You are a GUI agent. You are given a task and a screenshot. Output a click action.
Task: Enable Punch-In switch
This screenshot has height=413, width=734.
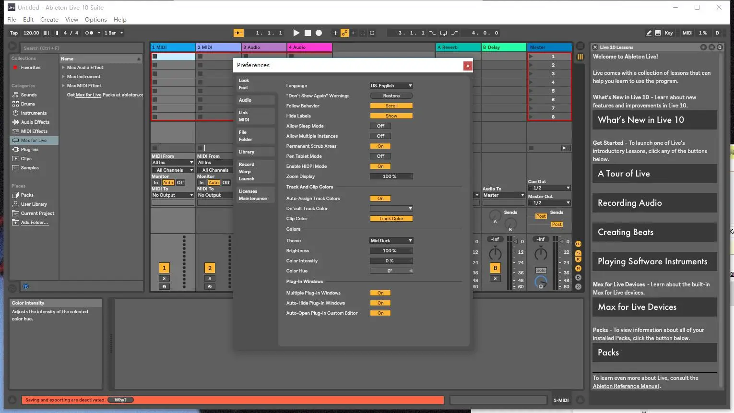coord(433,33)
